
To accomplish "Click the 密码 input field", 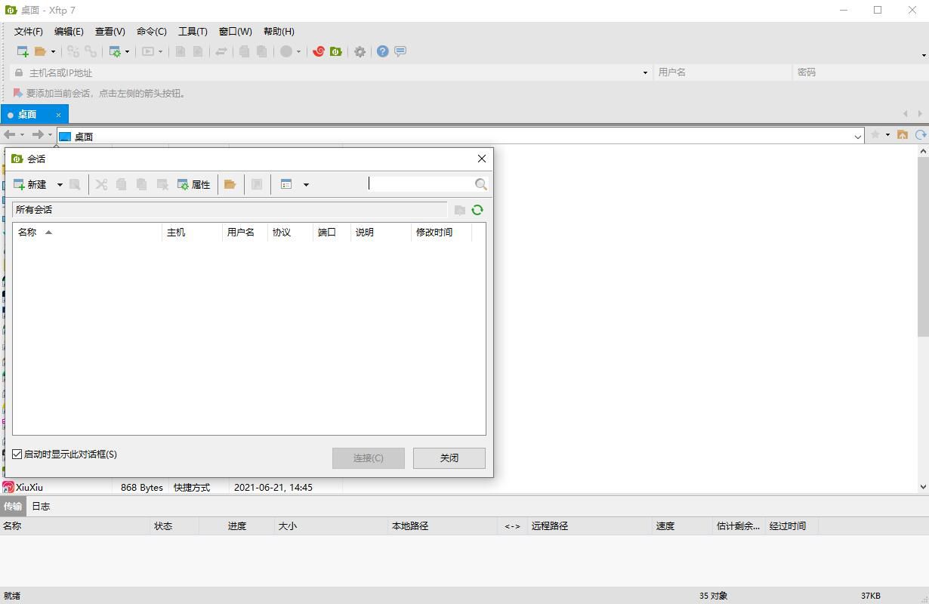I will click(x=860, y=72).
